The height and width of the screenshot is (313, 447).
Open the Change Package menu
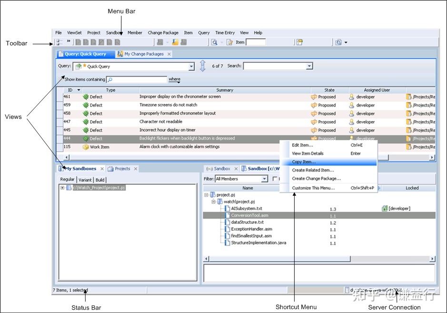tap(163, 33)
